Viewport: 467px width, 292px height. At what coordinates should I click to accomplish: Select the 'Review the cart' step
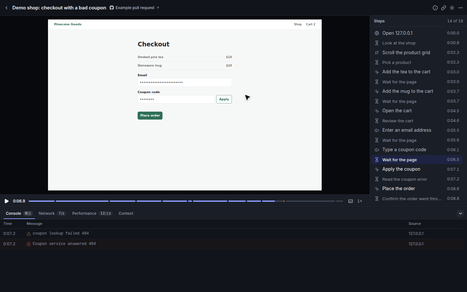(x=417, y=121)
